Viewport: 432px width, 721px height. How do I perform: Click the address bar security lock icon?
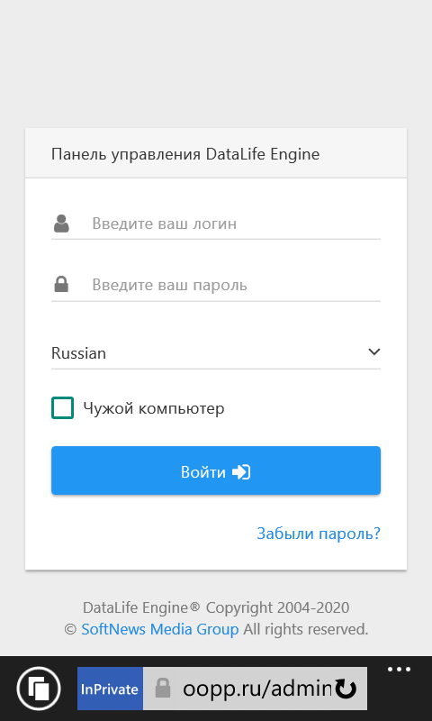coord(163,689)
